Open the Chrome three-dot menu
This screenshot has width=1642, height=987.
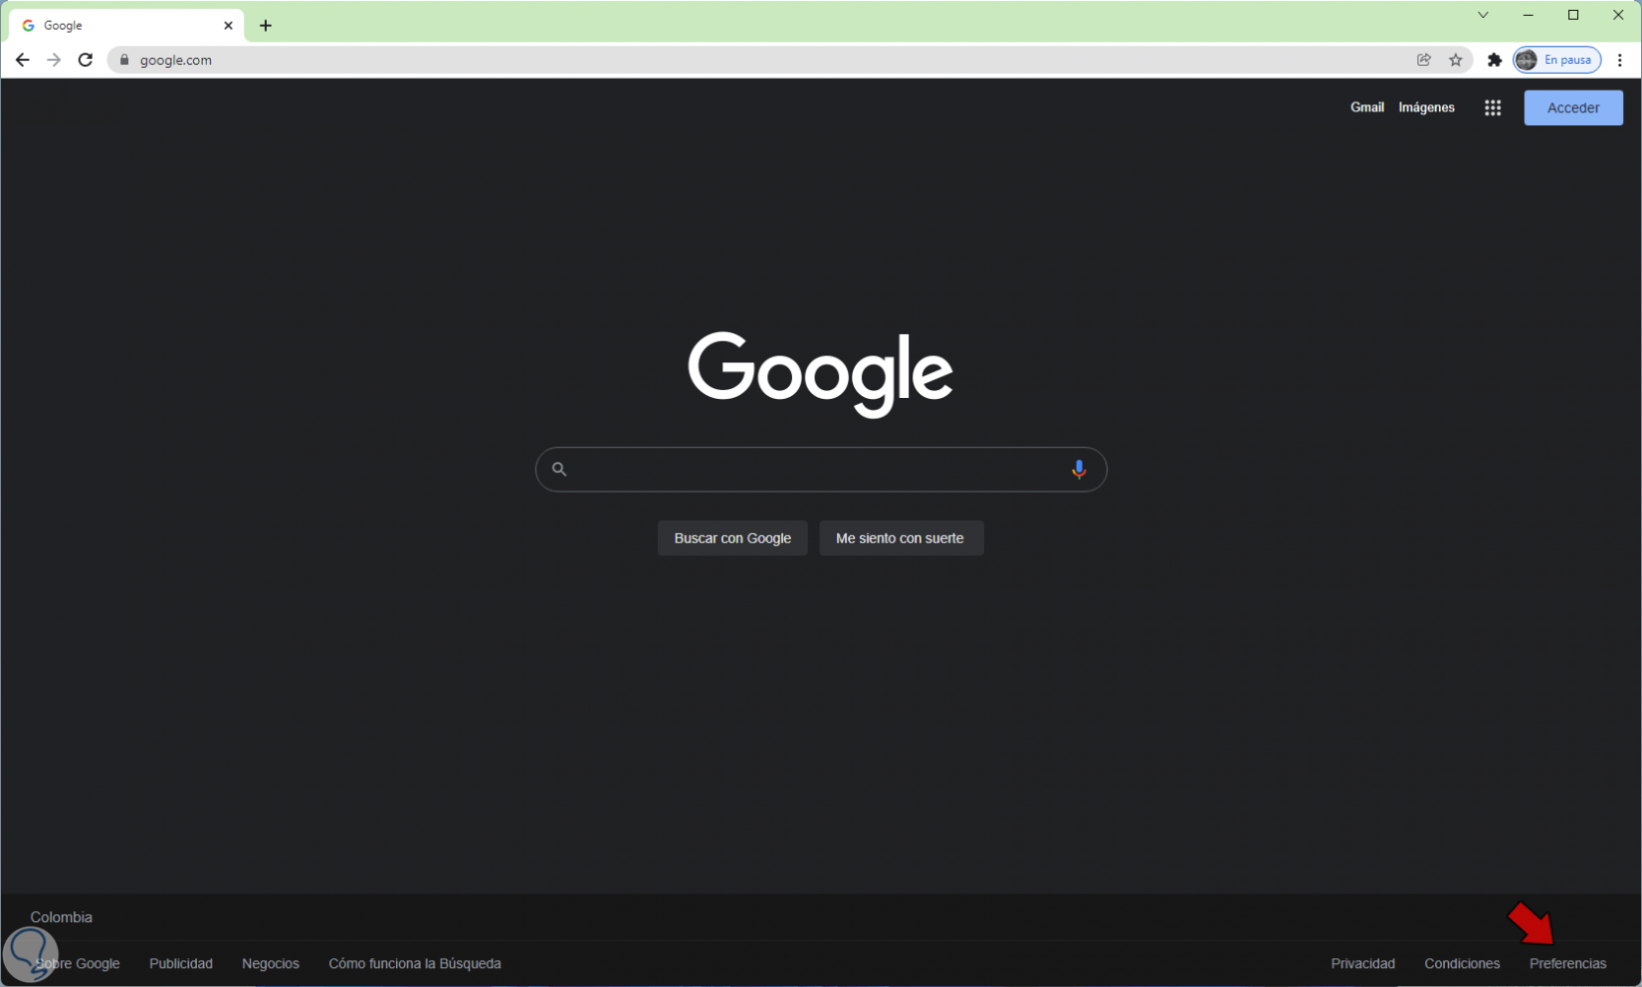coord(1620,60)
